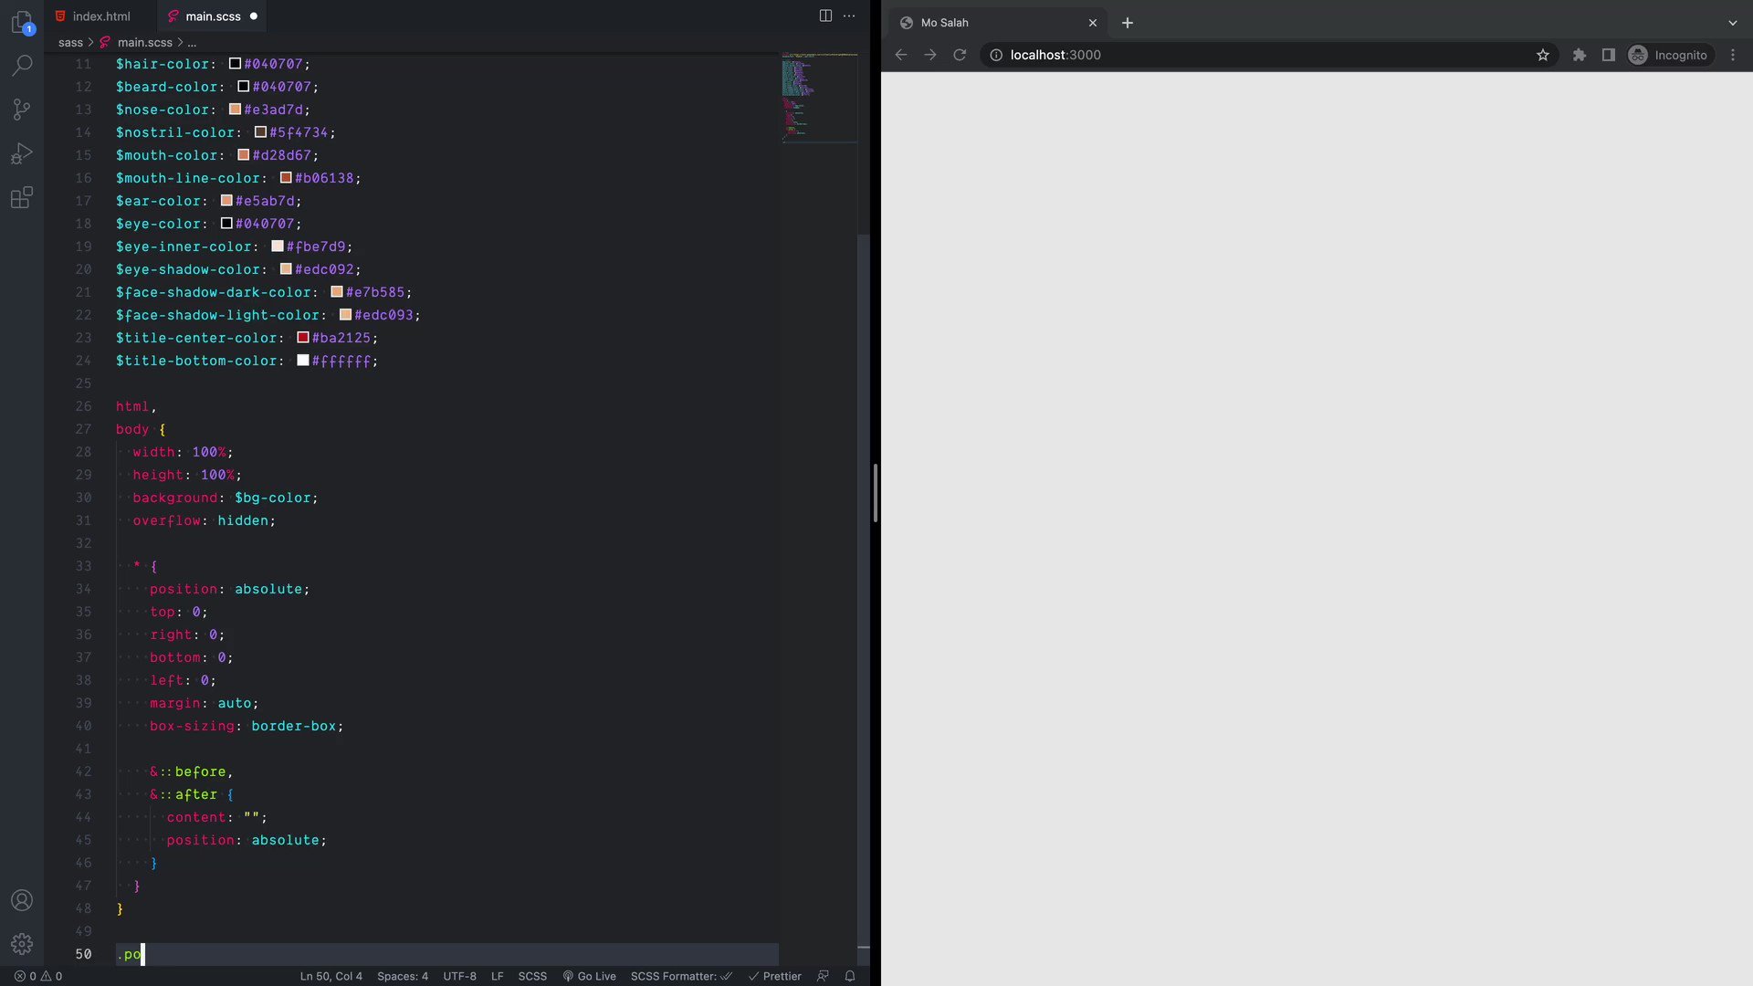Change the UTF-8 encoding setting
This screenshot has width=1753, height=986.
459,976
